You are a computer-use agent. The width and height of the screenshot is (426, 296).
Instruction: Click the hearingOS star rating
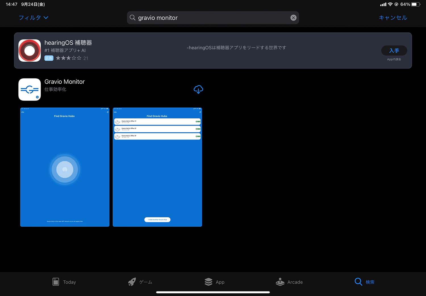pos(68,58)
